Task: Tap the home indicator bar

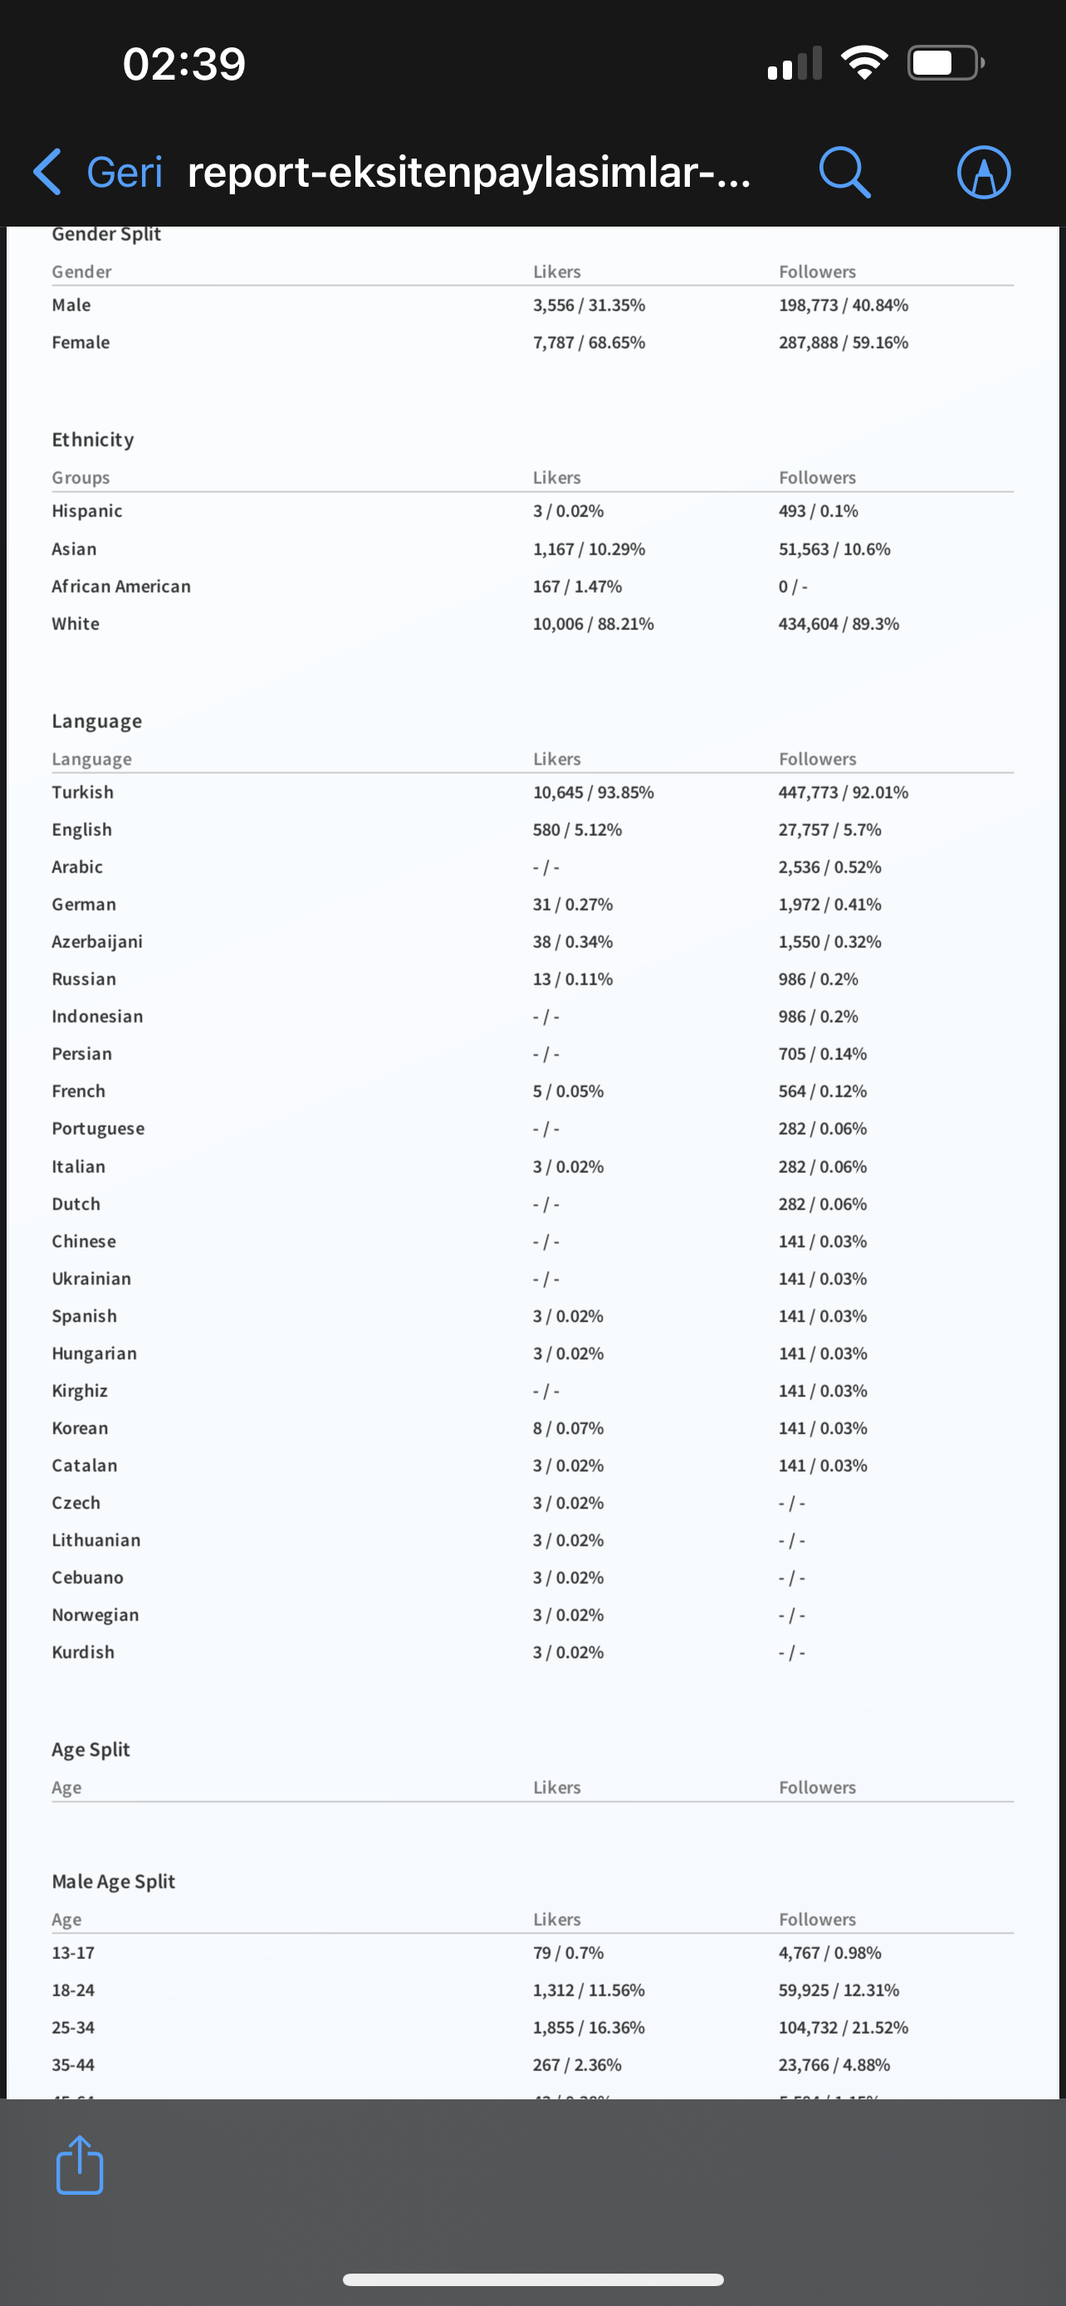Action: click(x=534, y=2279)
